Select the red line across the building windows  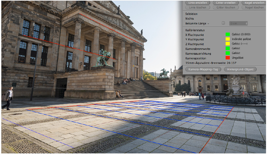point(69,47)
